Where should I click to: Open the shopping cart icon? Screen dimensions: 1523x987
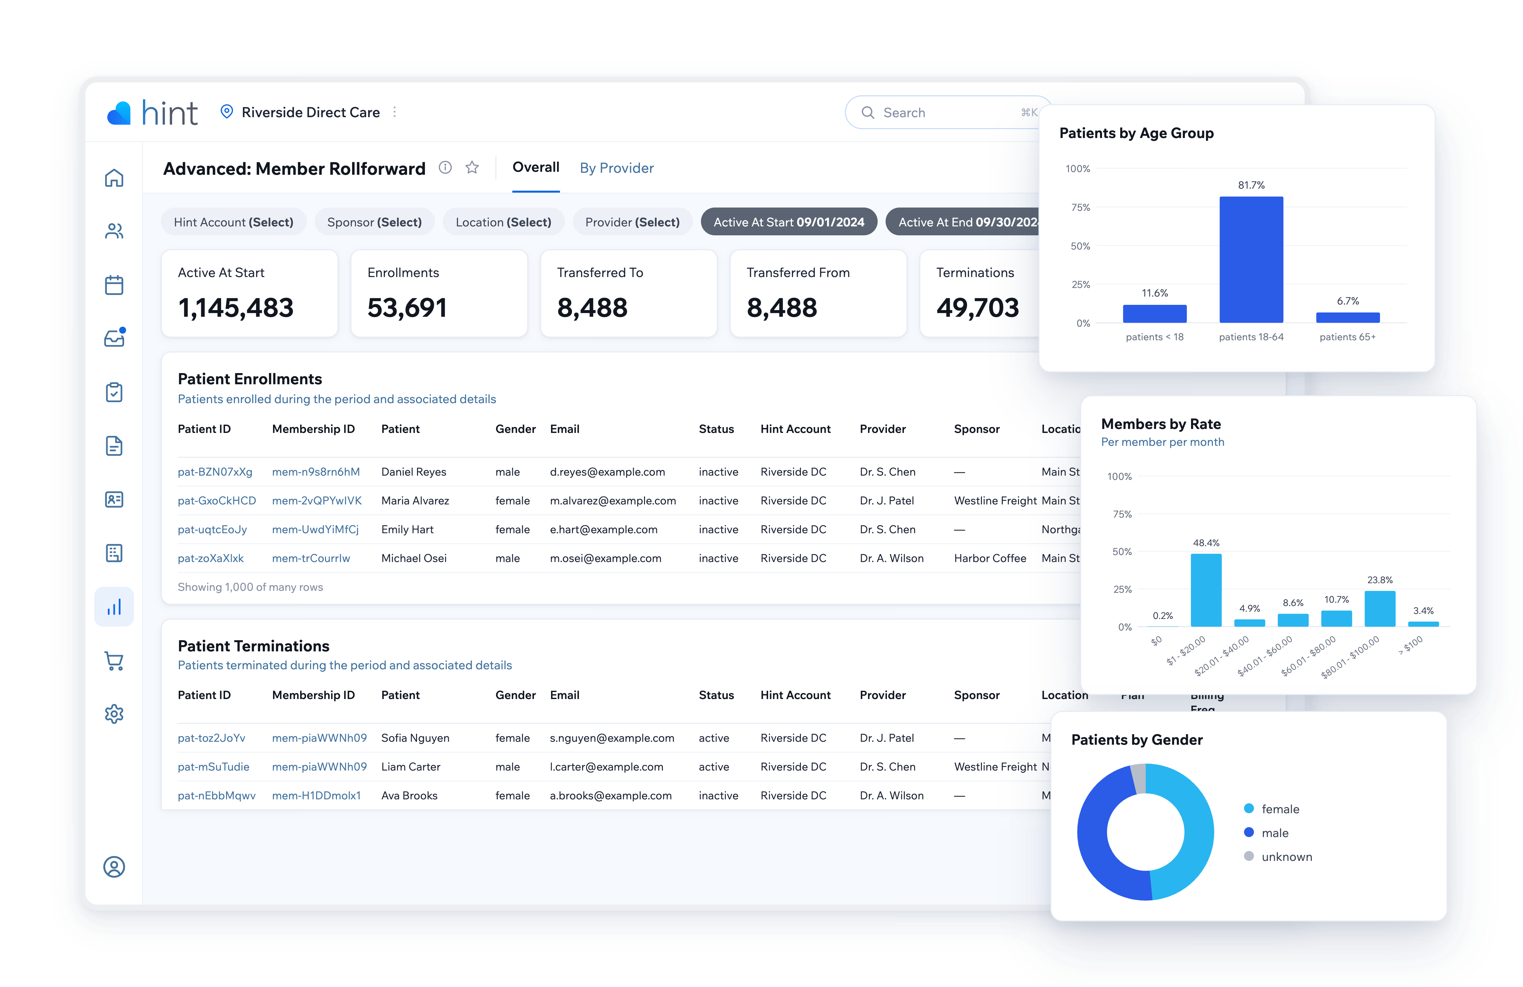coord(114,661)
